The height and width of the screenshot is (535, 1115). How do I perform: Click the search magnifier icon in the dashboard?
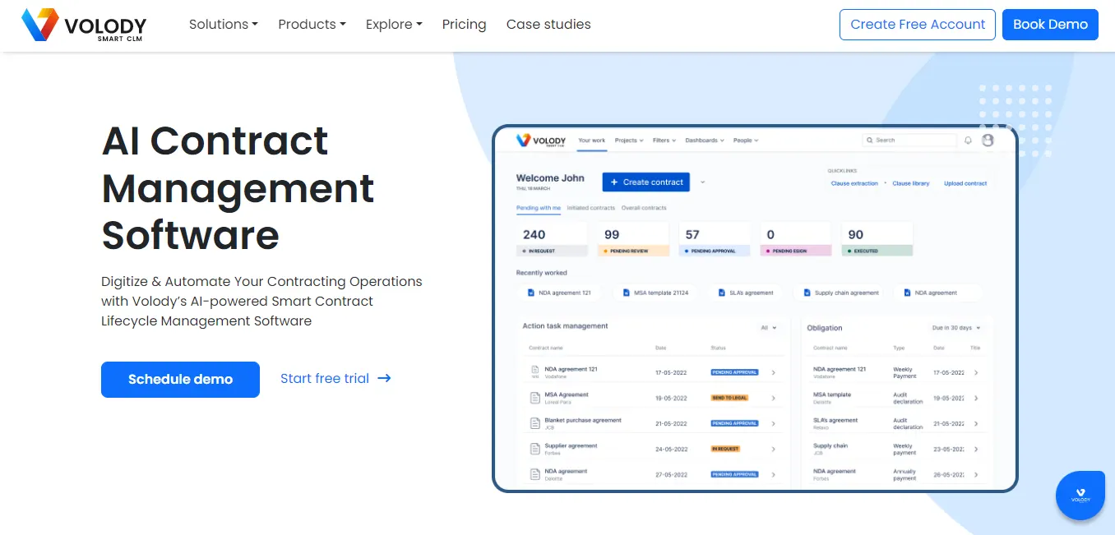pyautogui.click(x=870, y=140)
